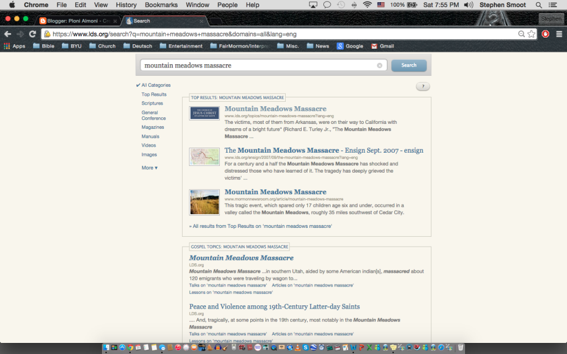Expand the More categories list

tap(150, 168)
